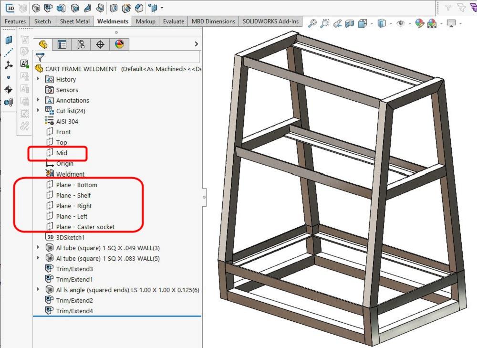
Task: Toggle the purple selection filter icon
Action: (472, 8)
